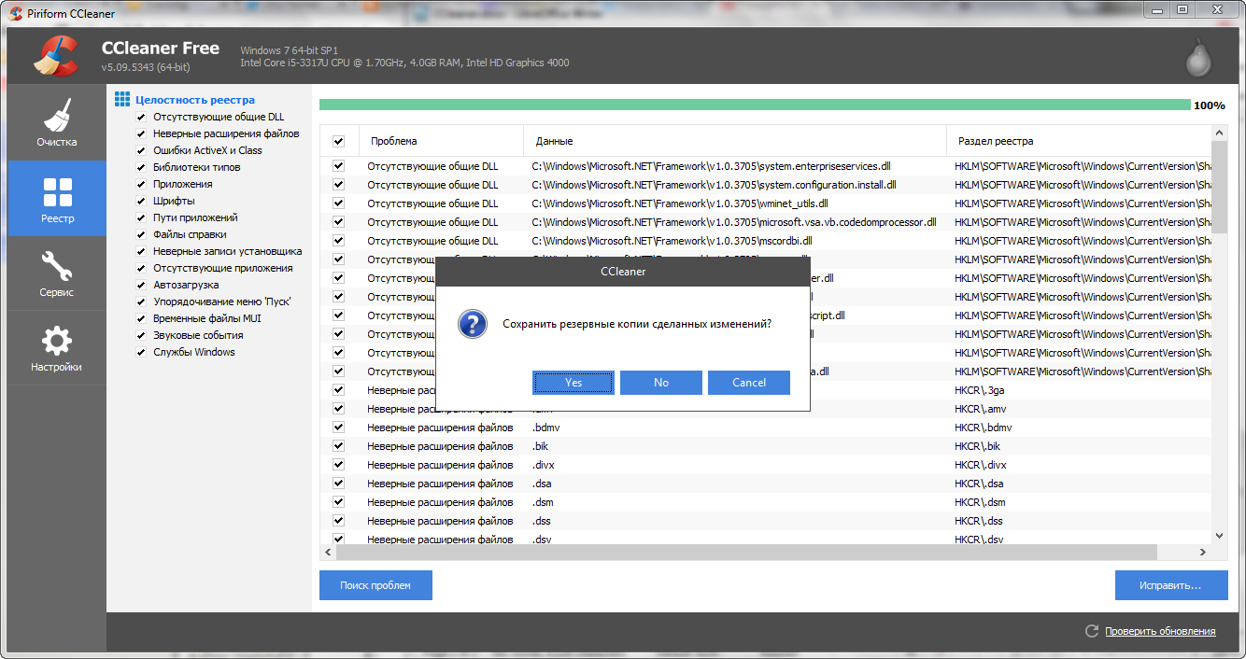1246x659 pixels.
Task: Confirm the backup by clicking Yes
Action: (573, 383)
